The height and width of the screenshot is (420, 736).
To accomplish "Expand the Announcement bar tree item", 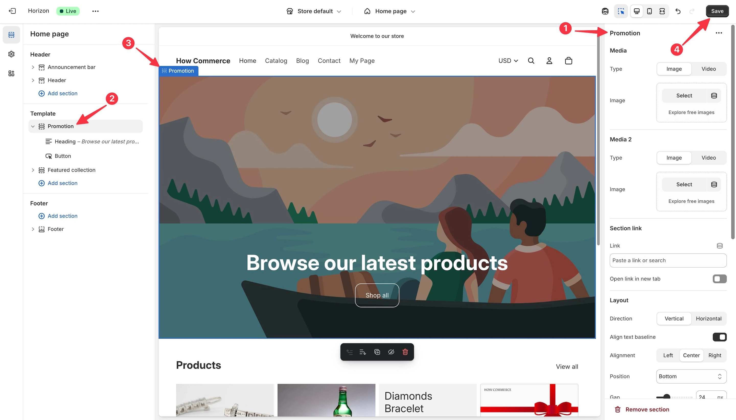I will pyautogui.click(x=33, y=67).
